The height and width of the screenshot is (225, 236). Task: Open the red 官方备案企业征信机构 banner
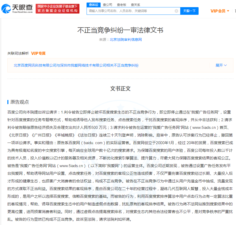[x=58, y=9]
